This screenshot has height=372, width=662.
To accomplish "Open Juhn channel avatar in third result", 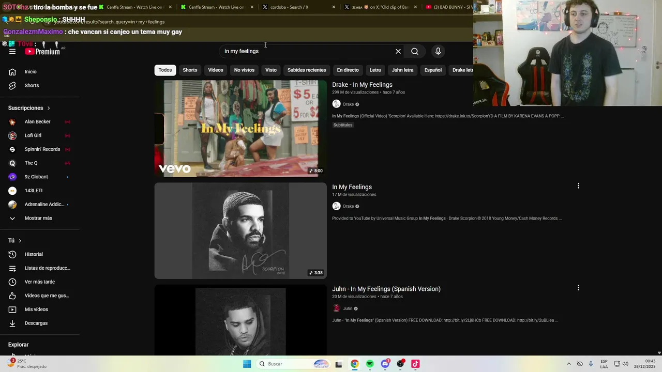I will [336, 308].
